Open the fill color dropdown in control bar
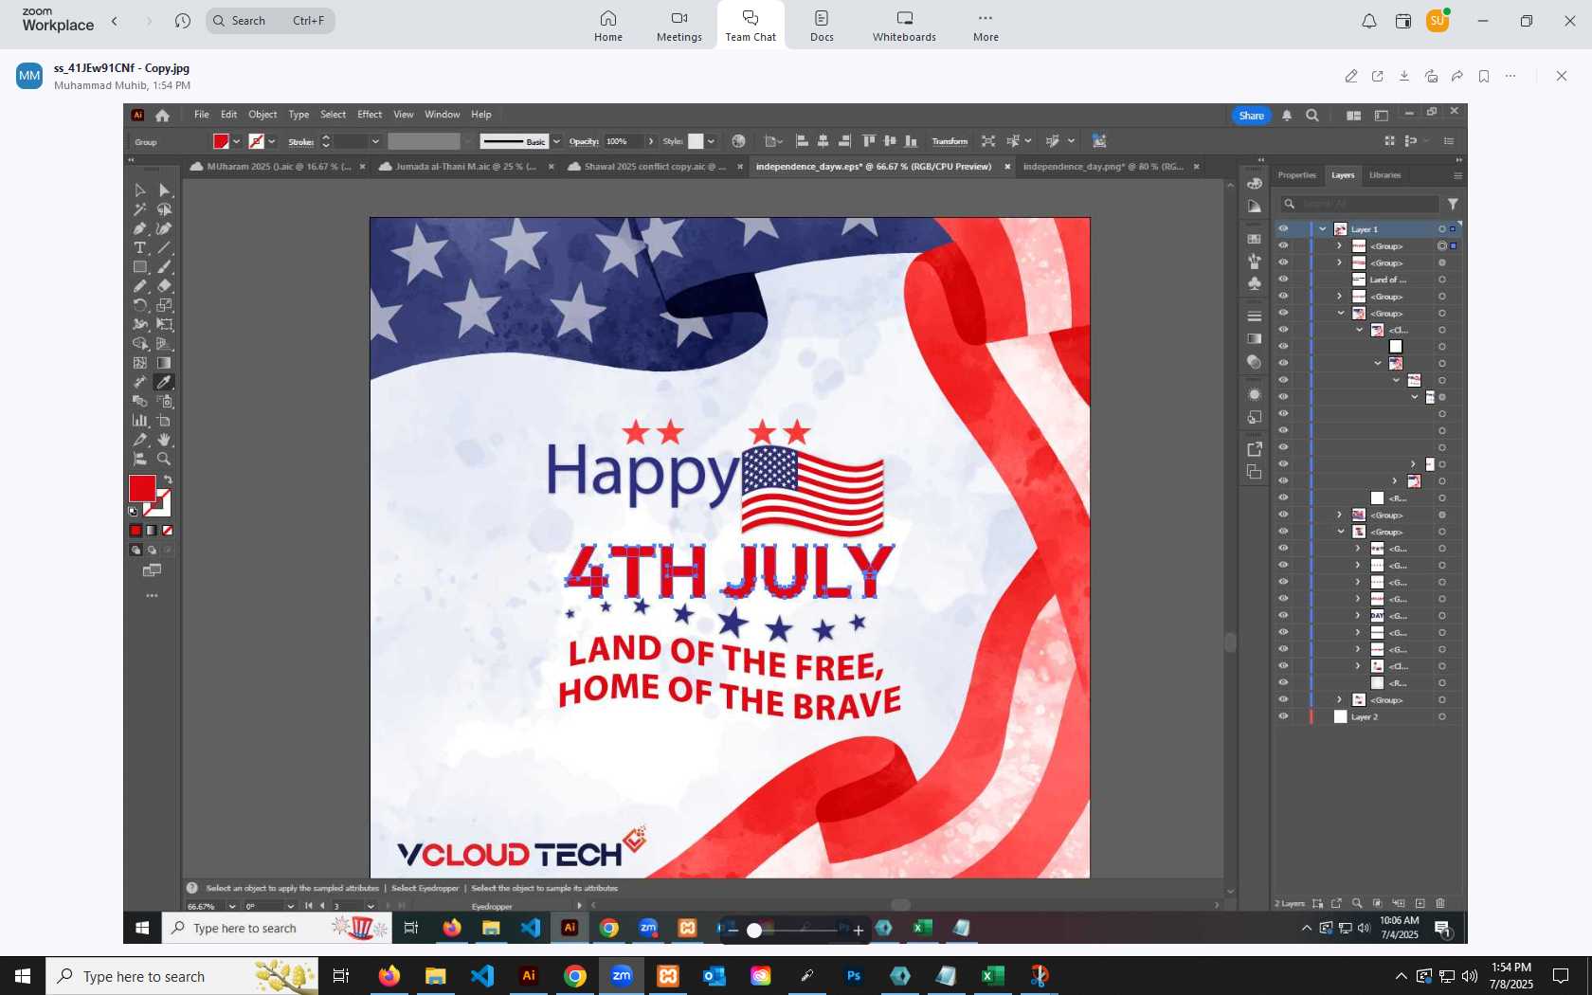The width and height of the screenshot is (1592, 995). [236, 142]
